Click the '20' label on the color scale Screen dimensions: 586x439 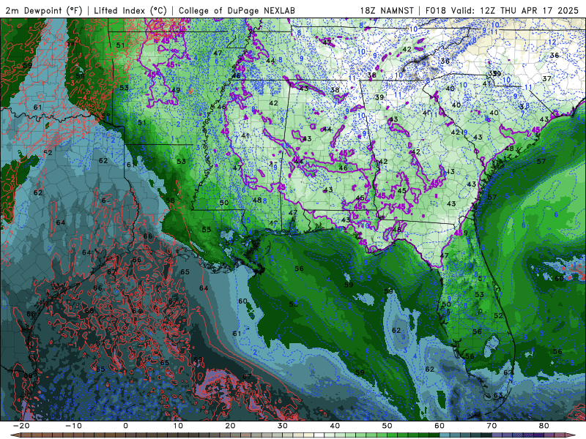(230, 426)
